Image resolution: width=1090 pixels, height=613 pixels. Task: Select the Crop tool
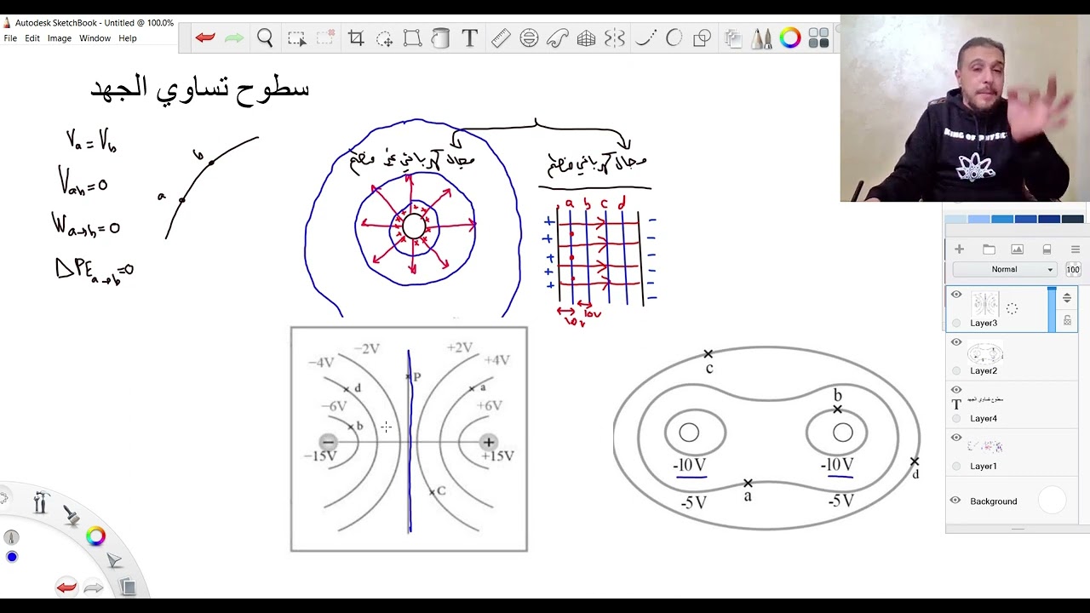[356, 38]
